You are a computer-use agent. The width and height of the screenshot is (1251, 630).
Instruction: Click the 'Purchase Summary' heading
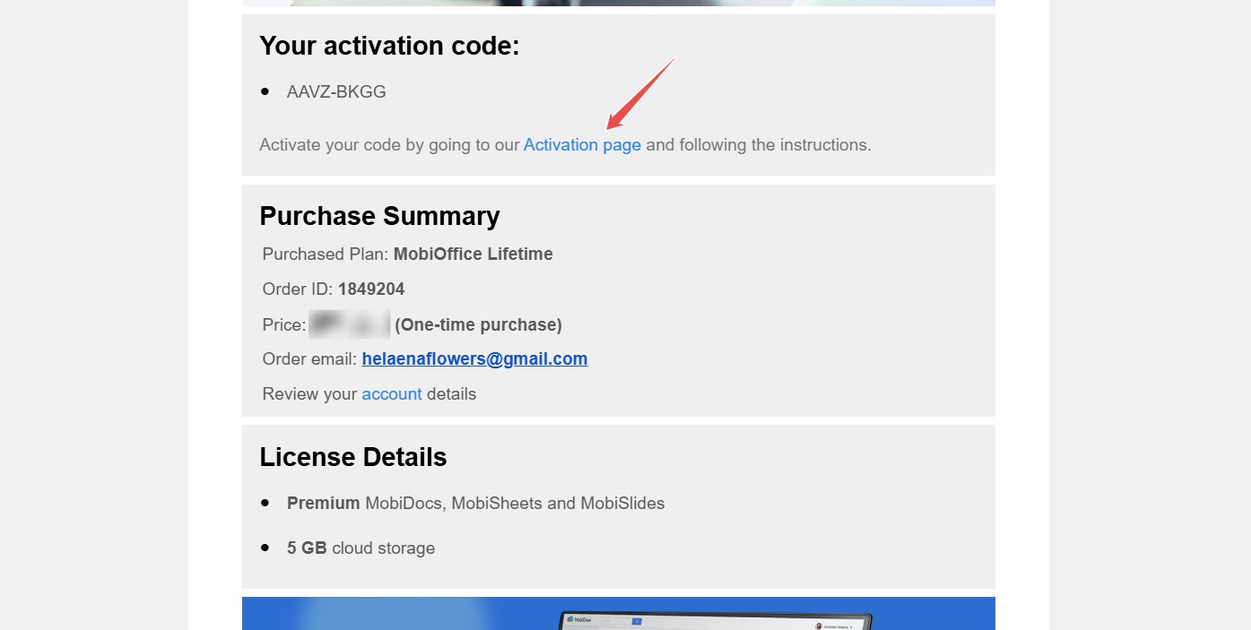tap(379, 216)
